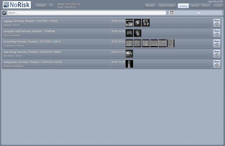The image size is (225, 146).
Task: Click 'side airbag in car door' description
Action: click(x=13, y=56)
